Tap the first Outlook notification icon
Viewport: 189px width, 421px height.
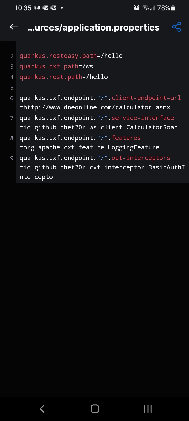coord(45,8)
